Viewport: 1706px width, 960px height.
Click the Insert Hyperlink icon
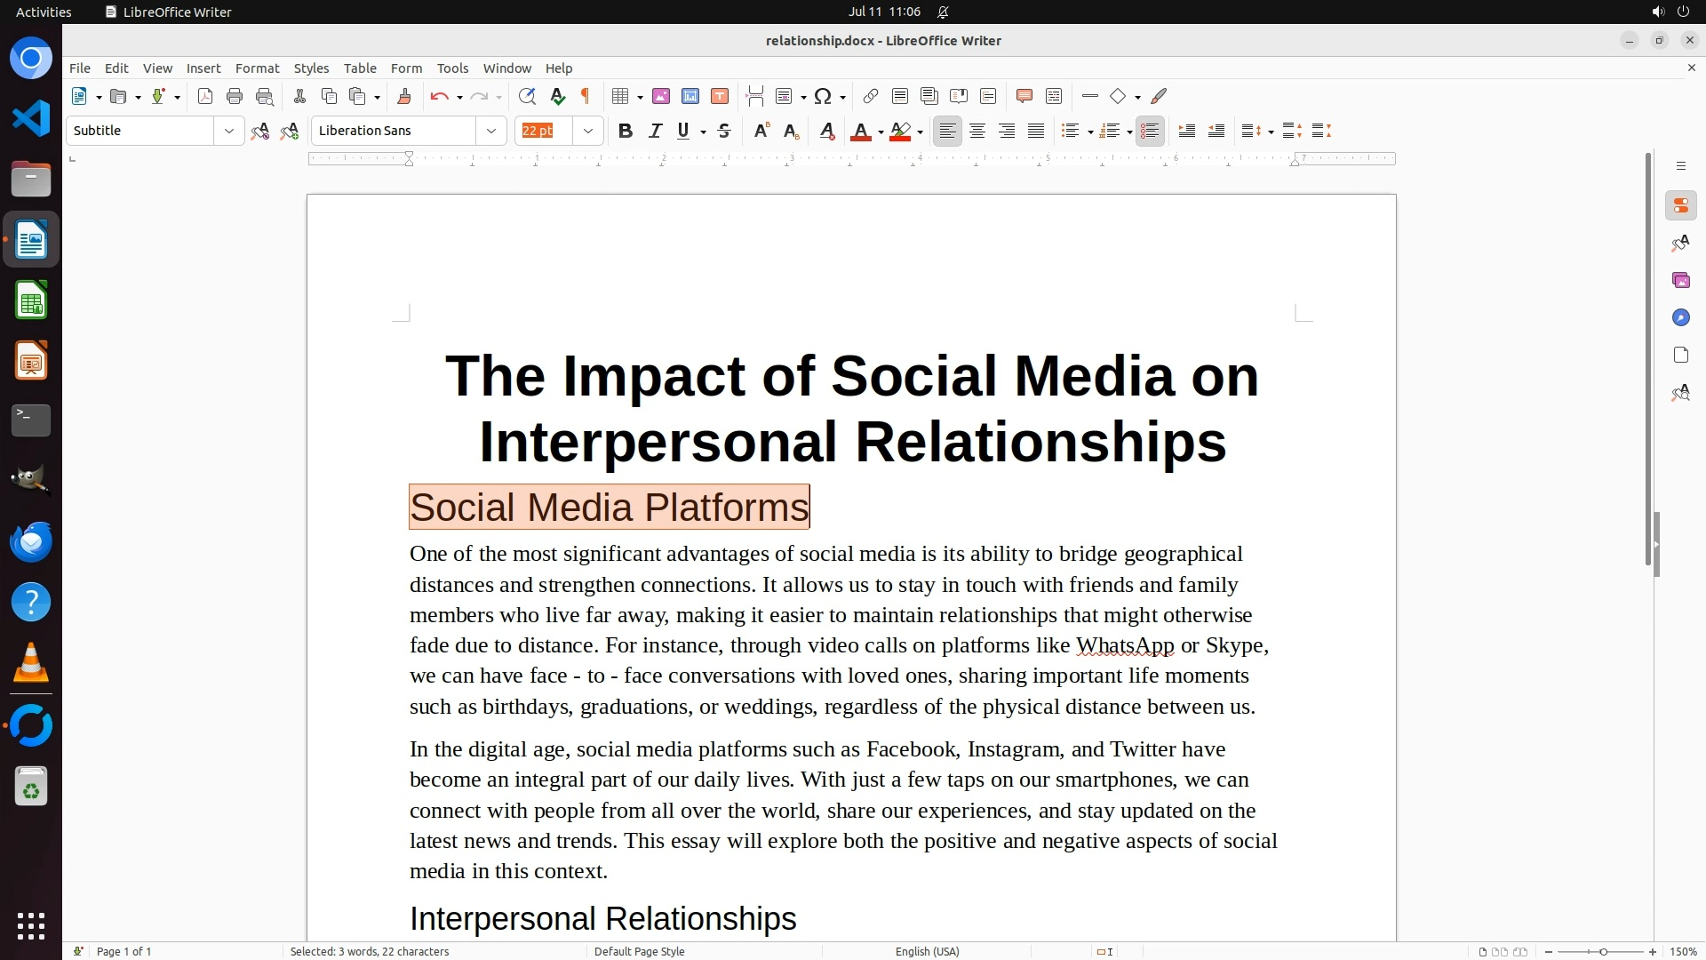click(871, 97)
